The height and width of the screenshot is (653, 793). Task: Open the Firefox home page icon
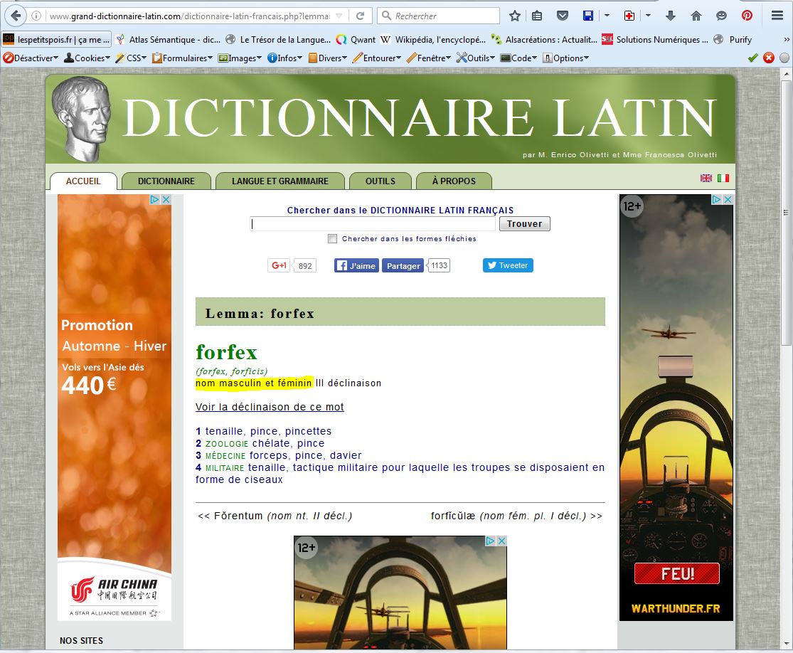pos(696,16)
